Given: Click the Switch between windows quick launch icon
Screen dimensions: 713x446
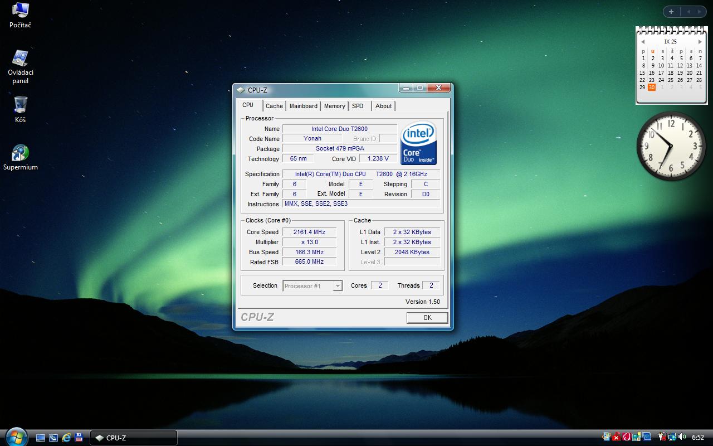Looking at the screenshot, I should click(53, 438).
